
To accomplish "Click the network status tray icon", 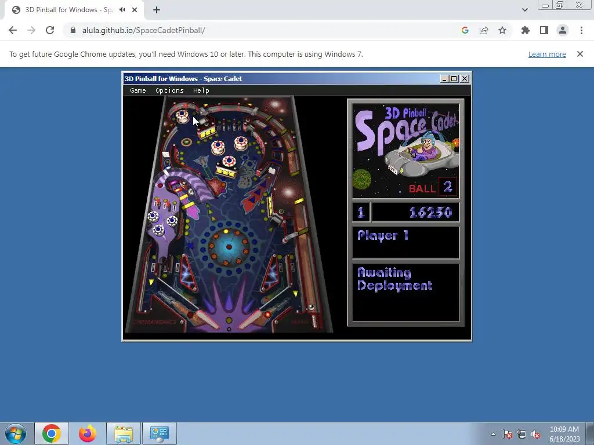I will [521, 434].
